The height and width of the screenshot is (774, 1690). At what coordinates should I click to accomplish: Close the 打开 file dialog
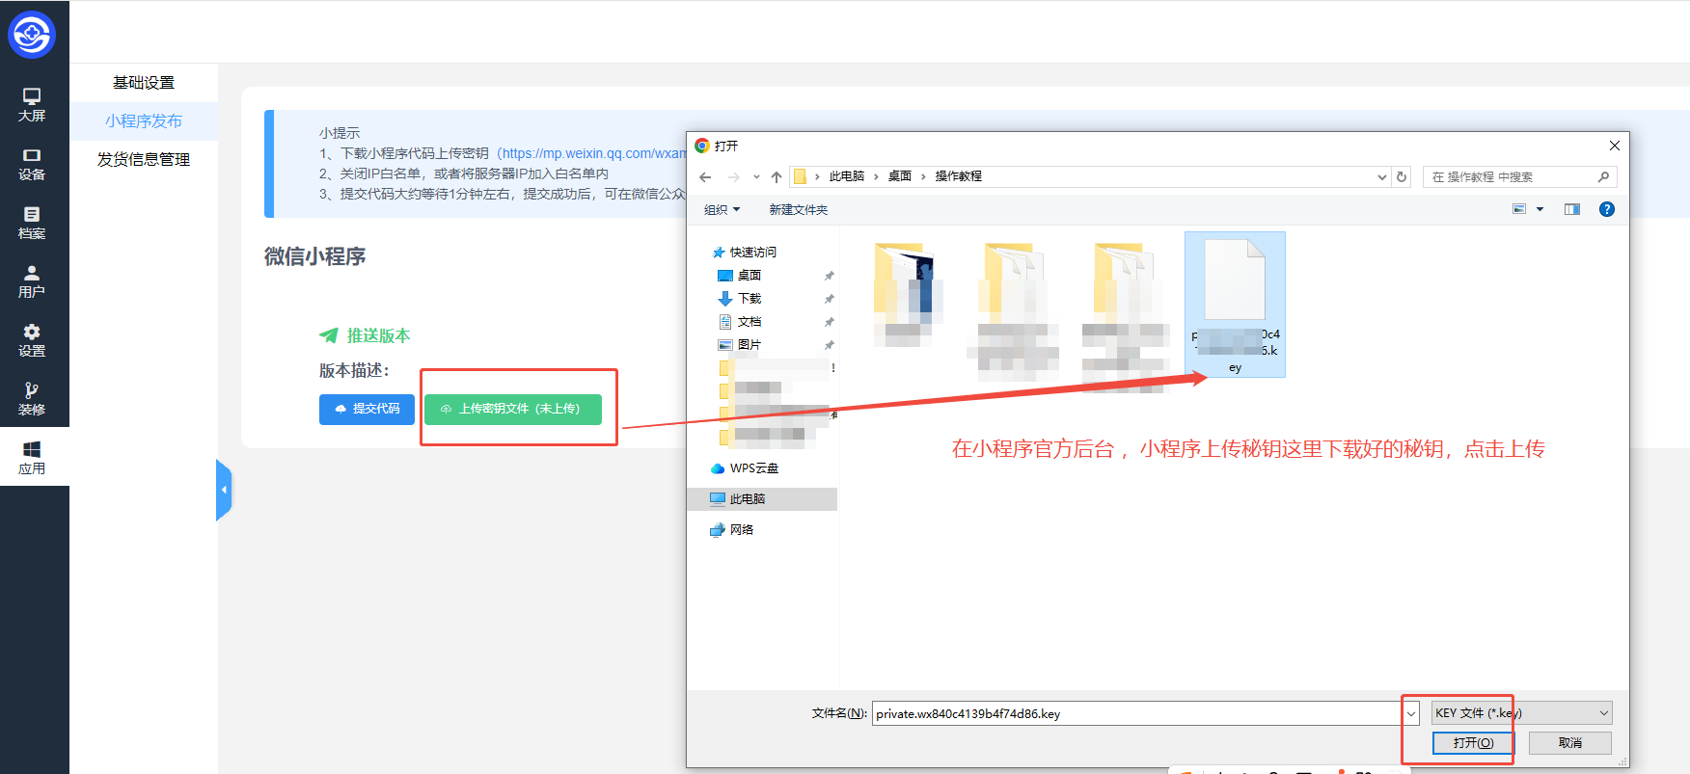(x=1615, y=146)
